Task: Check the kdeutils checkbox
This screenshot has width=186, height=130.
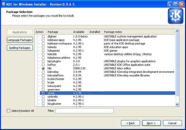Action: tap(43, 54)
